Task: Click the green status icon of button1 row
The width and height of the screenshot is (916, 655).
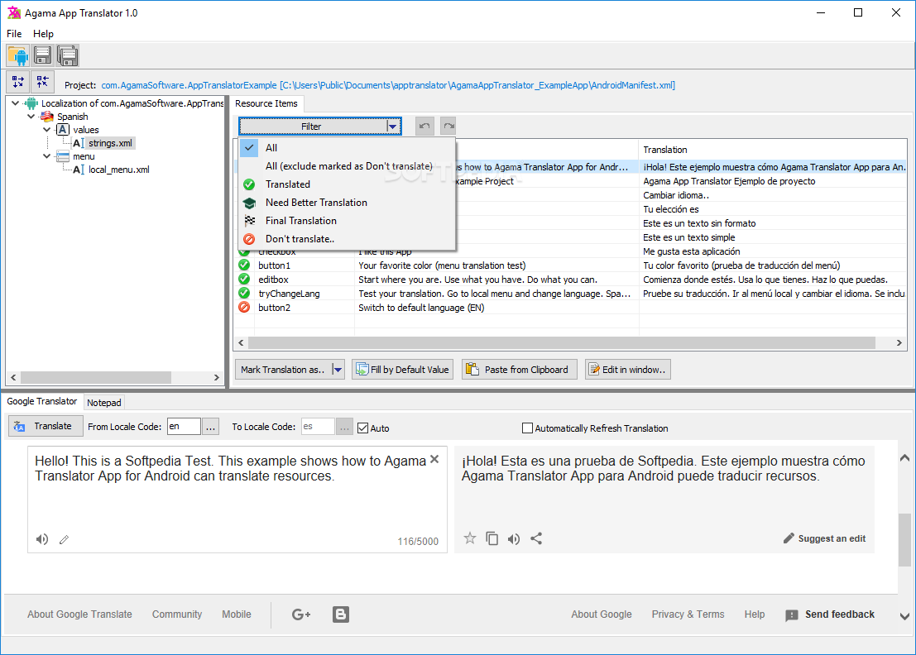Action: click(x=244, y=265)
